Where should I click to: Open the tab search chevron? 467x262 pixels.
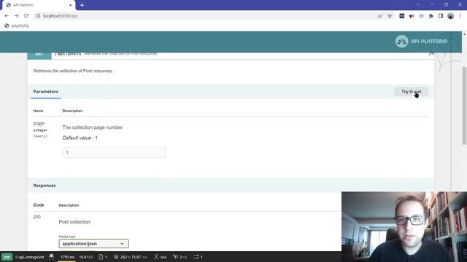coord(418,5)
